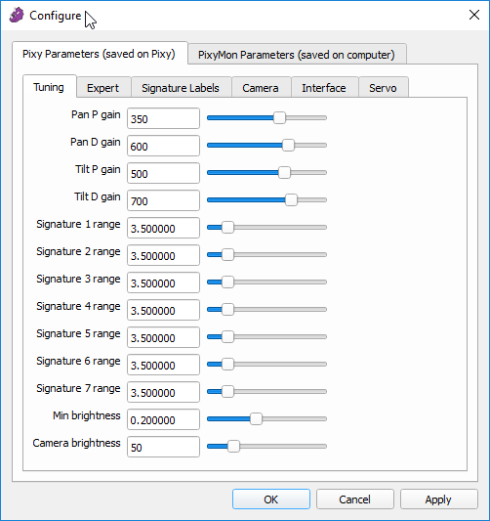Open the Interface tab
The height and width of the screenshot is (521, 490).
pyautogui.click(x=324, y=88)
